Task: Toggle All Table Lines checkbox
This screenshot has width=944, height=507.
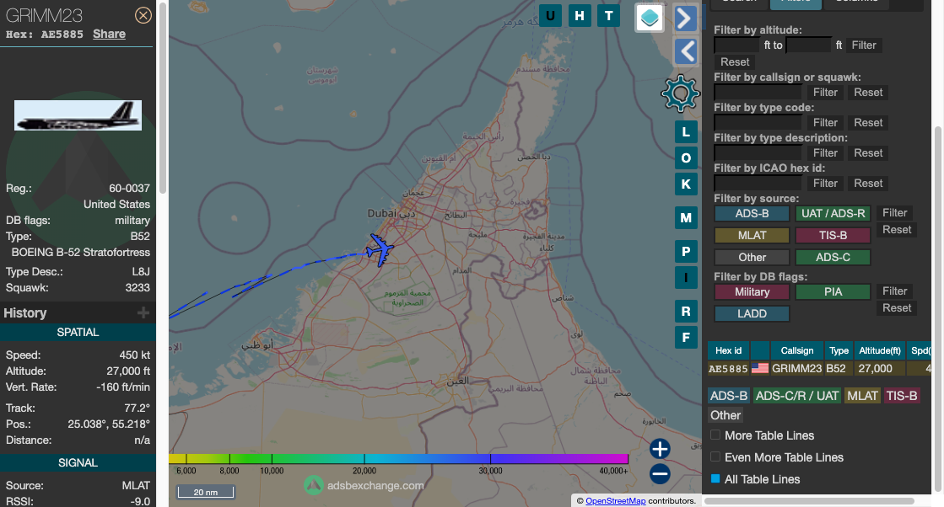Action: (x=715, y=478)
